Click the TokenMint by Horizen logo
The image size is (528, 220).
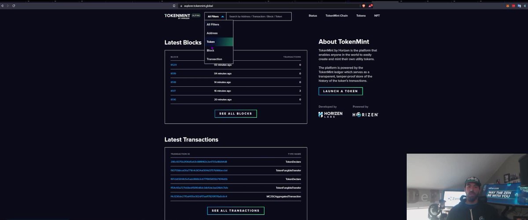(x=182, y=16)
